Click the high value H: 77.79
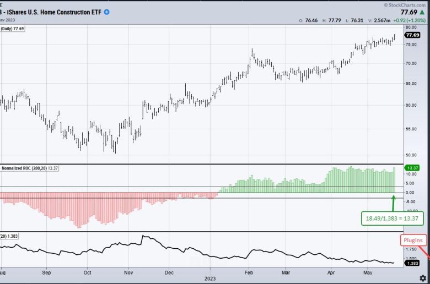Viewport: 430px width, 284px height. pyautogui.click(x=331, y=20)
